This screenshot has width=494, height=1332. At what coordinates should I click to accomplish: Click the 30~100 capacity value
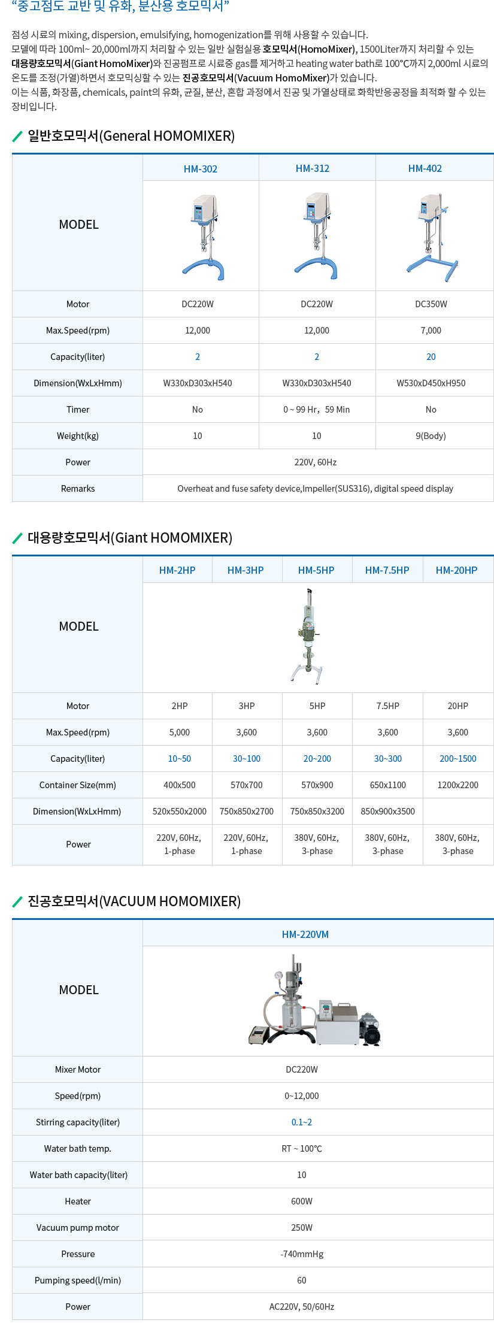click(247, 759)
